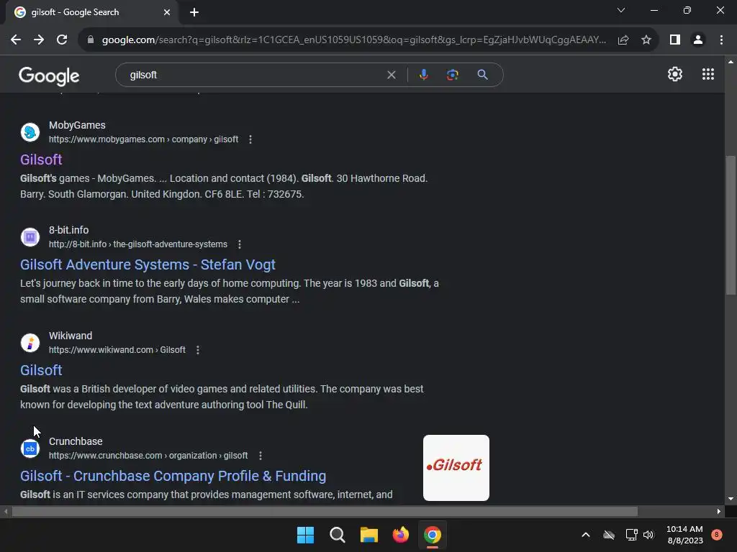
Task: Open the clock and calendar flyout
Action: tap(685, 535)
